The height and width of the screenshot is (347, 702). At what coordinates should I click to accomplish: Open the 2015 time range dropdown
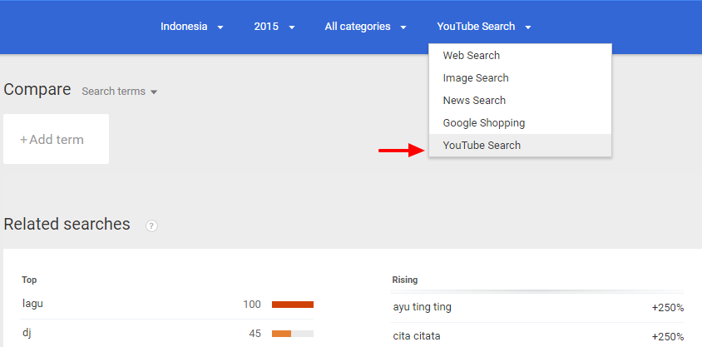(x=274, y=27)
